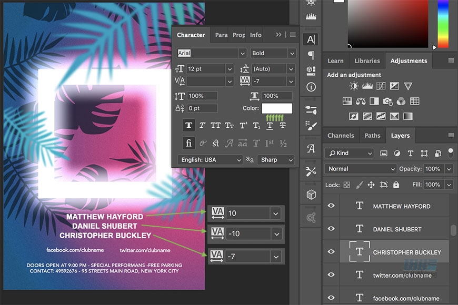Apply the All Caps text style
Image resolution: width=458 pixels, height=305 pixels.
point(215,125)
